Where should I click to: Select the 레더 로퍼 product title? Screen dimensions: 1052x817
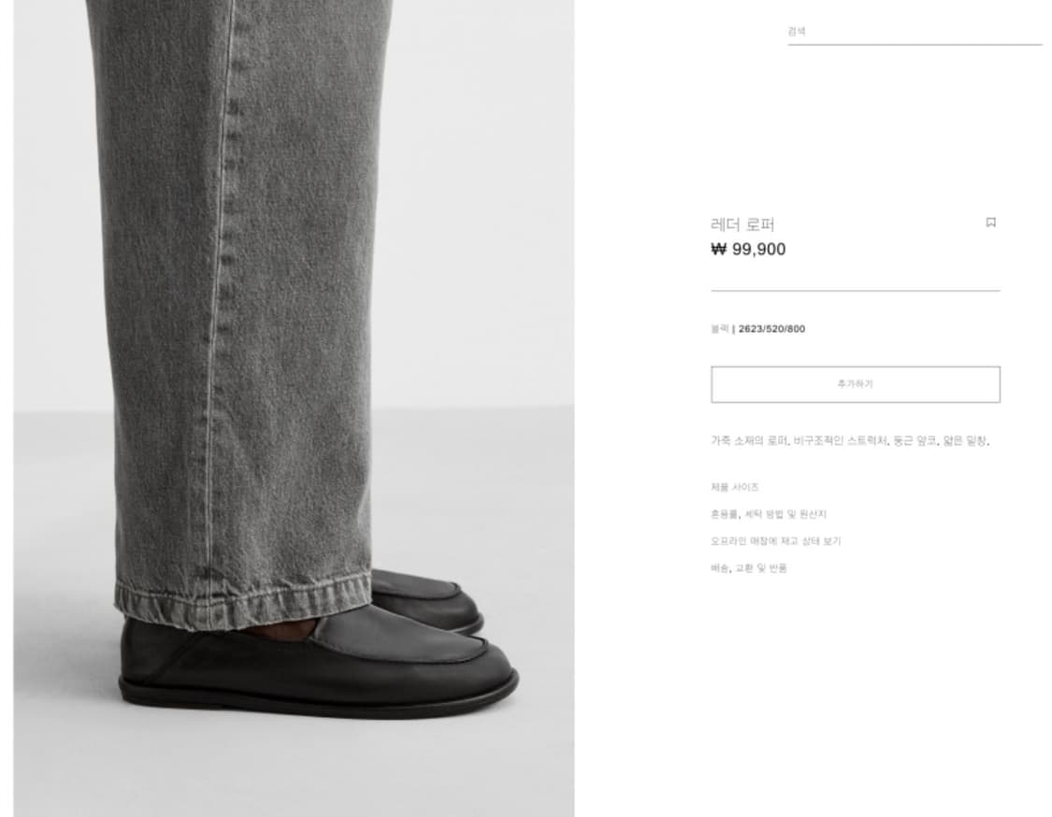(x=742, y=224)
